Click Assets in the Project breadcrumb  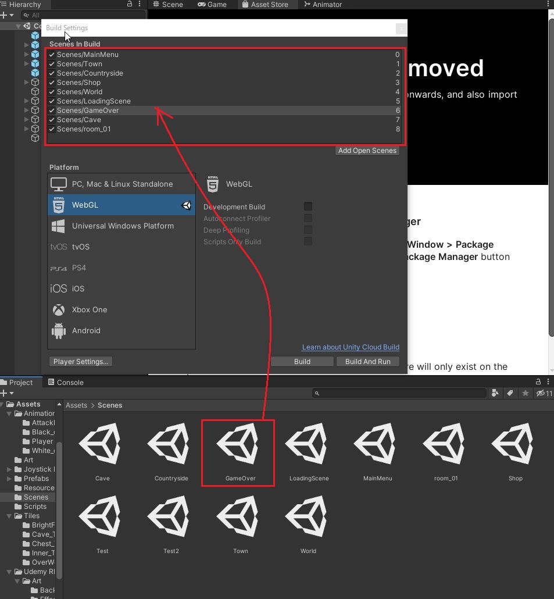tap(76, 405)
